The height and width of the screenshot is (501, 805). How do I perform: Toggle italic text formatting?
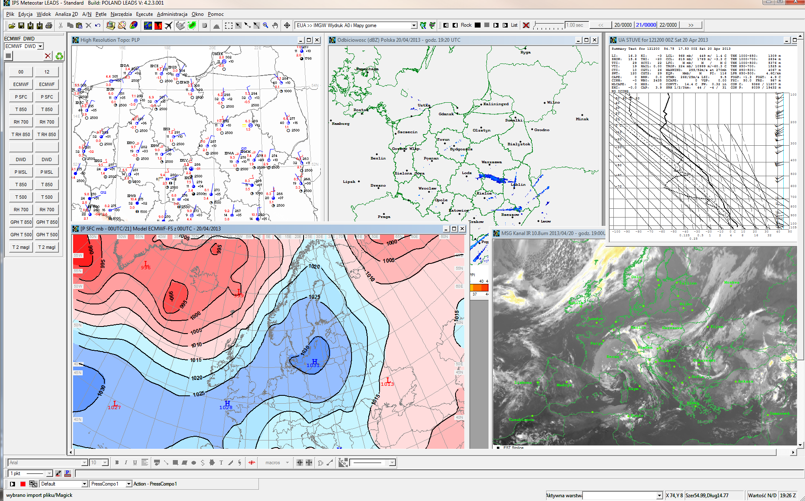[126, 463]
